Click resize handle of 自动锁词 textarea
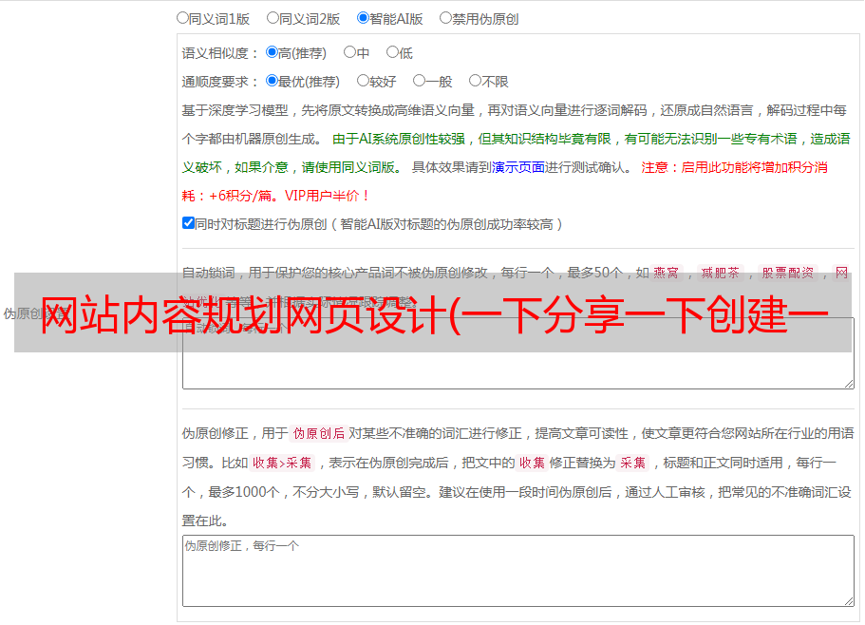The image size is (865, 625). [x=849, y=384]
